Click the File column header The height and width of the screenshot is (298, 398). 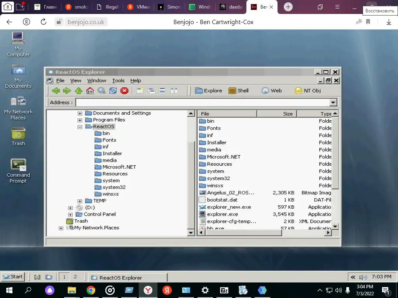tap(227, 114)
